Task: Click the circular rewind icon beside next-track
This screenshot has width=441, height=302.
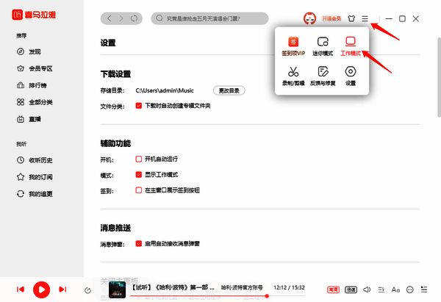Action: click(x=87, y=290)
